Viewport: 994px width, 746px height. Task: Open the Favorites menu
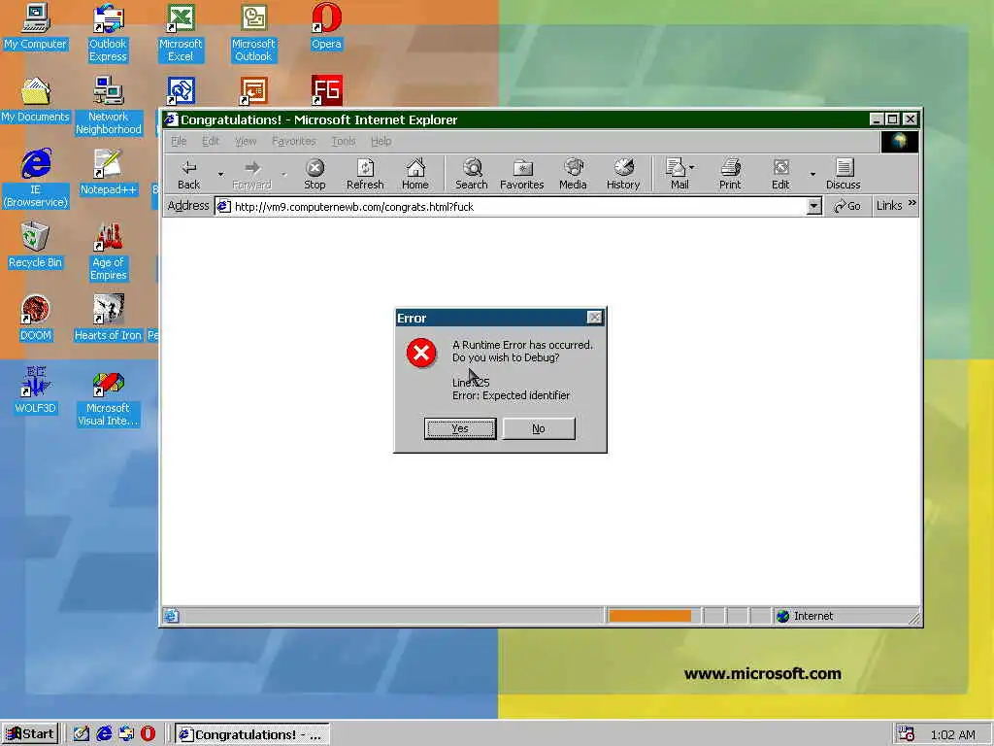point(293,141)
